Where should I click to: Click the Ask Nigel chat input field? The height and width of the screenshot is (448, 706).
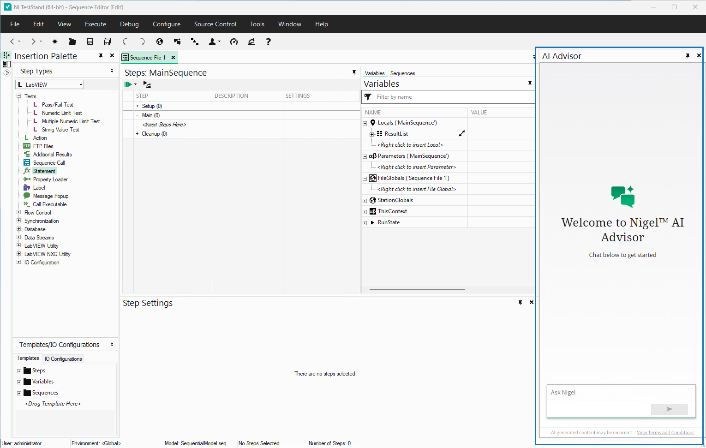pyautogui.click(x=621, y=401)
